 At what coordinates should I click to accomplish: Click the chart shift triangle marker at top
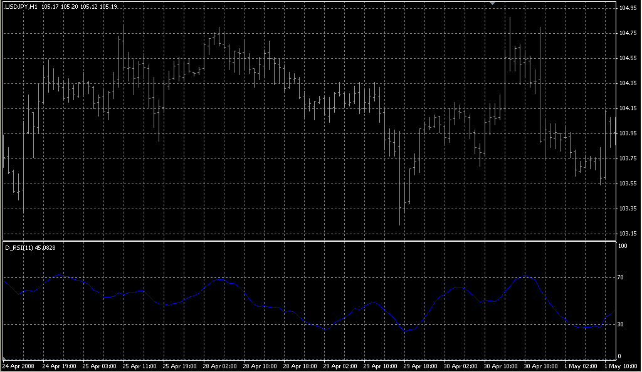click(493, 4)
